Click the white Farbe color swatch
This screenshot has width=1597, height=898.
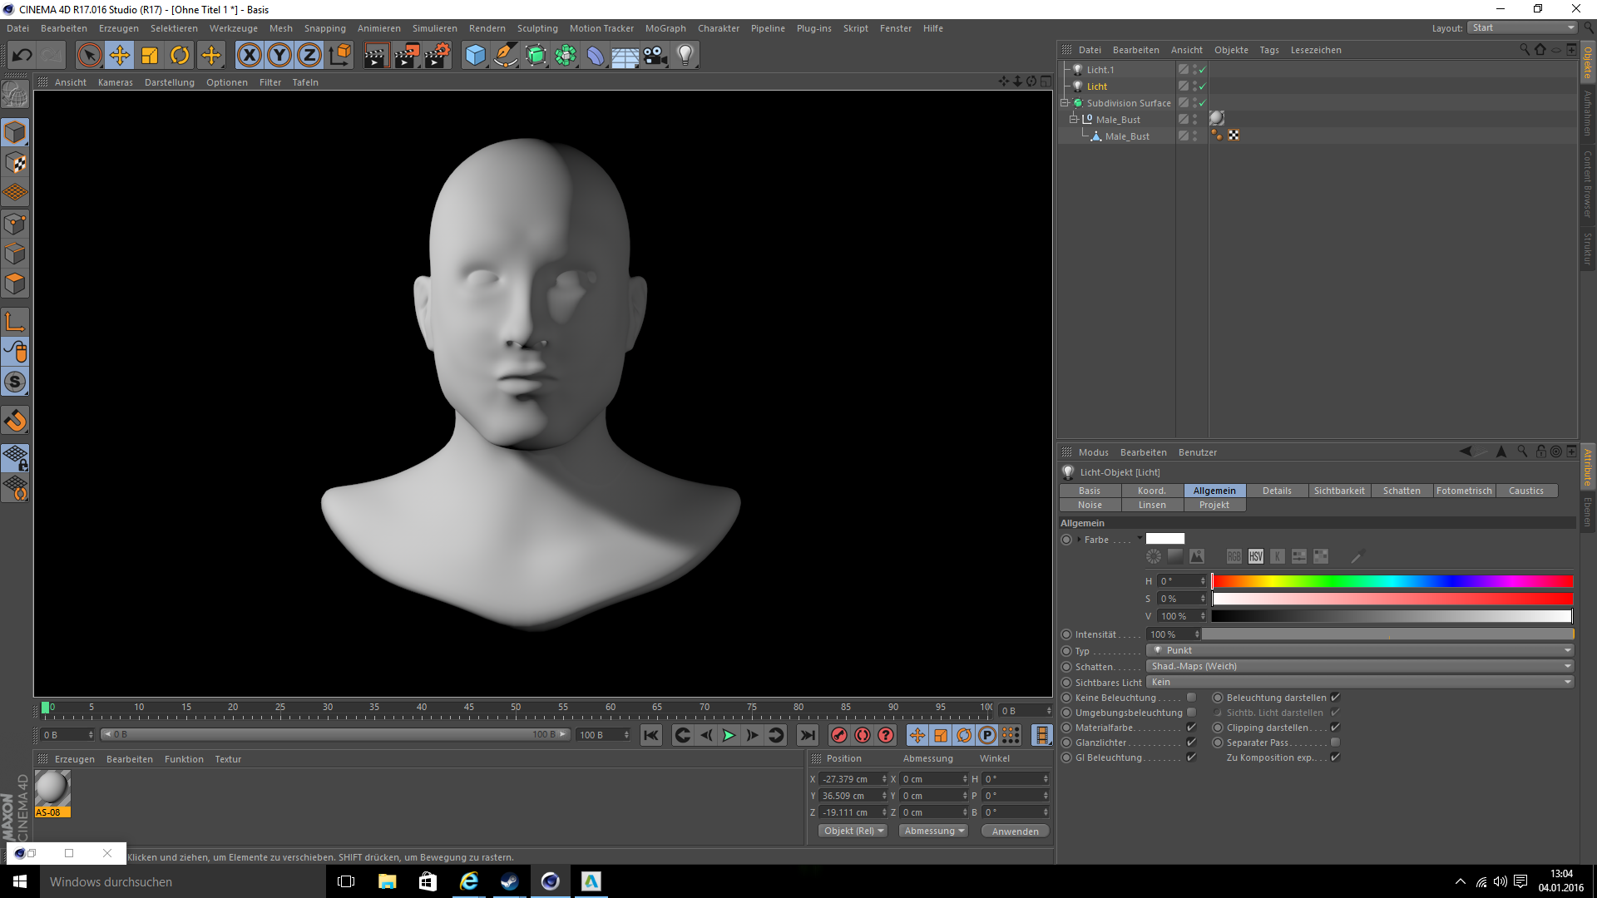coord(1164,539)
